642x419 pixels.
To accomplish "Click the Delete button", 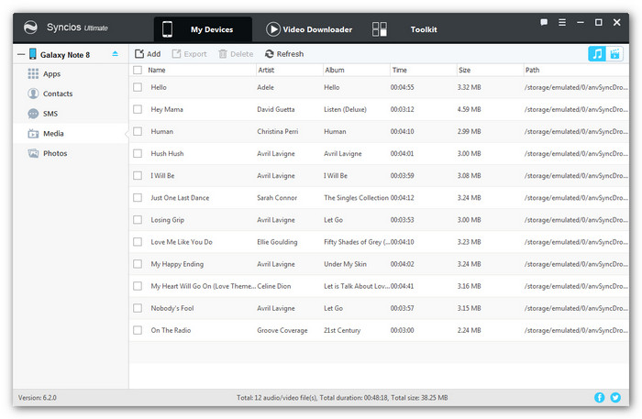I will pos(236,54).
